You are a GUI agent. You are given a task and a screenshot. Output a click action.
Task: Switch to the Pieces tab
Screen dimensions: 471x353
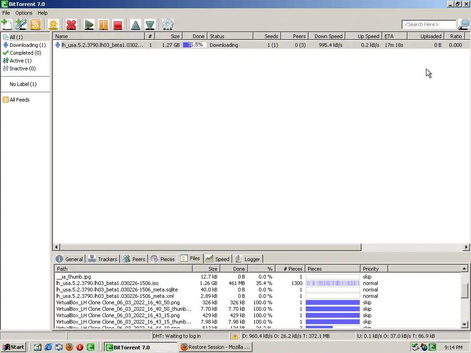(163, 259)
